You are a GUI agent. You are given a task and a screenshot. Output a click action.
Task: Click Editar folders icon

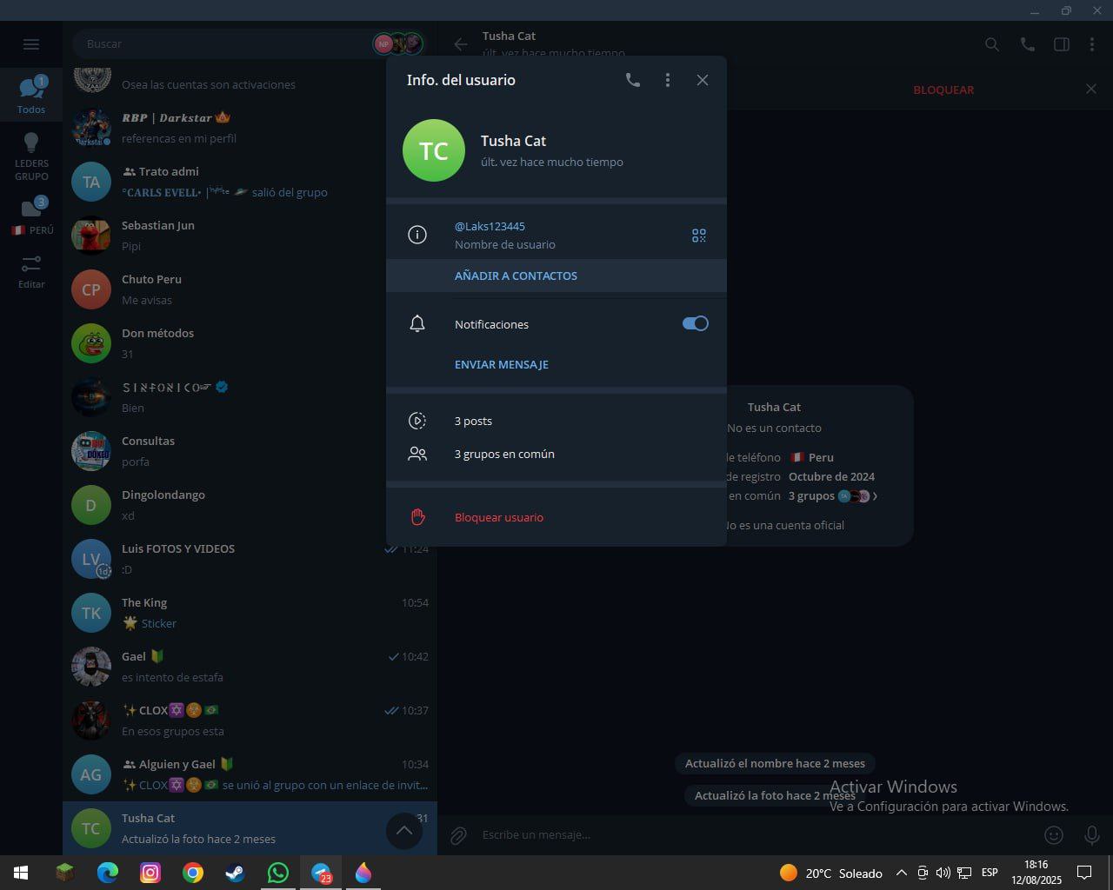(31, 270)
